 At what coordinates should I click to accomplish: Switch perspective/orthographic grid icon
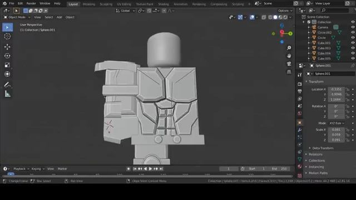[x=289, y=72]
